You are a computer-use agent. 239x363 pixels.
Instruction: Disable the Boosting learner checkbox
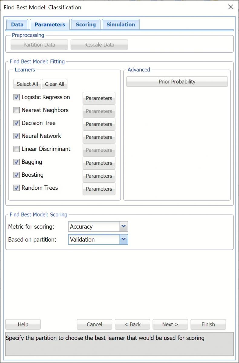(17, 175)
